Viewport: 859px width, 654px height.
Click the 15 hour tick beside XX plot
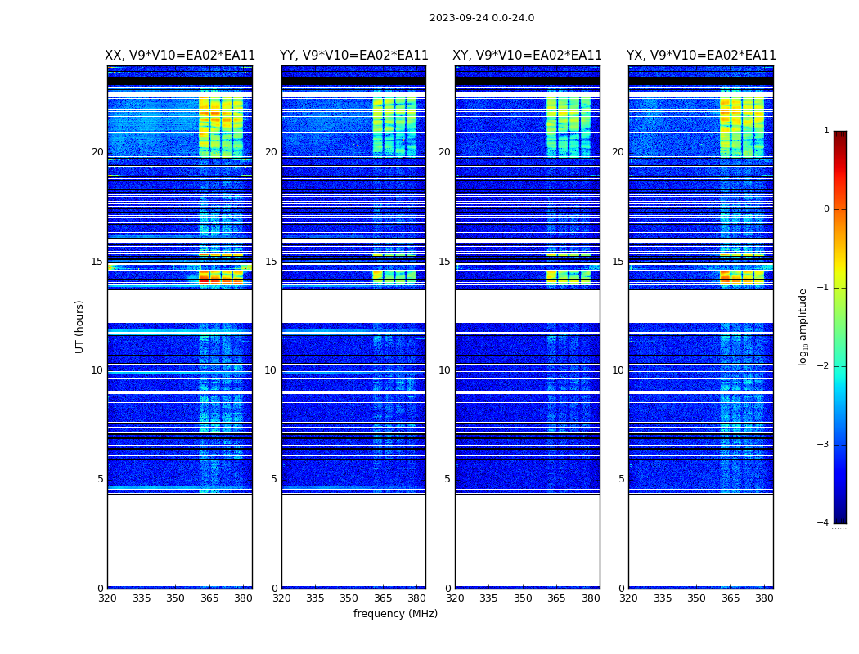tap(97, 262)
